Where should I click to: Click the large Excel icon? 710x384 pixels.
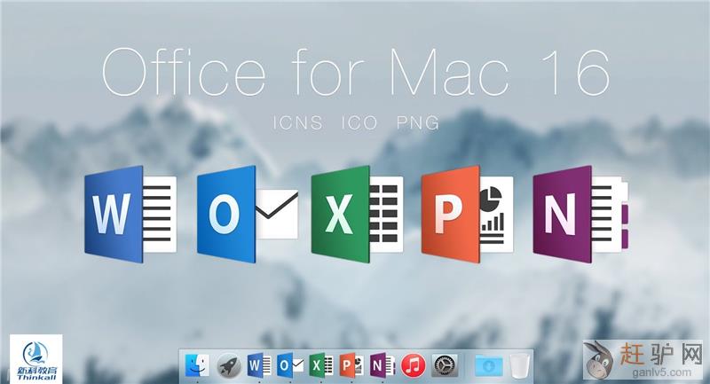357,213
